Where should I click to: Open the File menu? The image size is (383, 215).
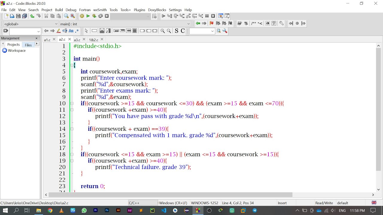(x=4, y=10)
